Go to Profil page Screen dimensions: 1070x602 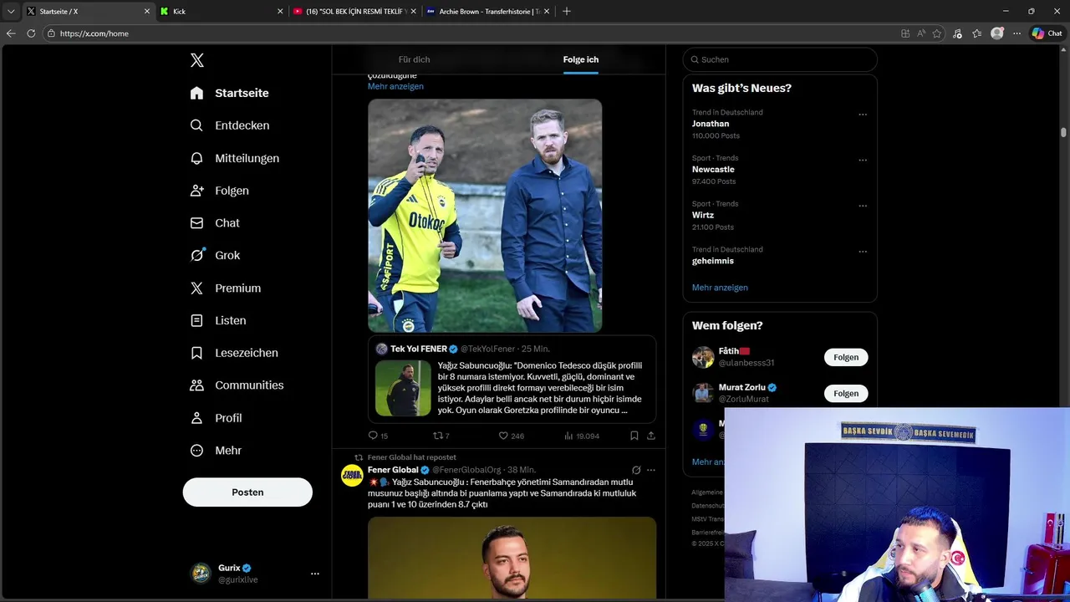216,418
